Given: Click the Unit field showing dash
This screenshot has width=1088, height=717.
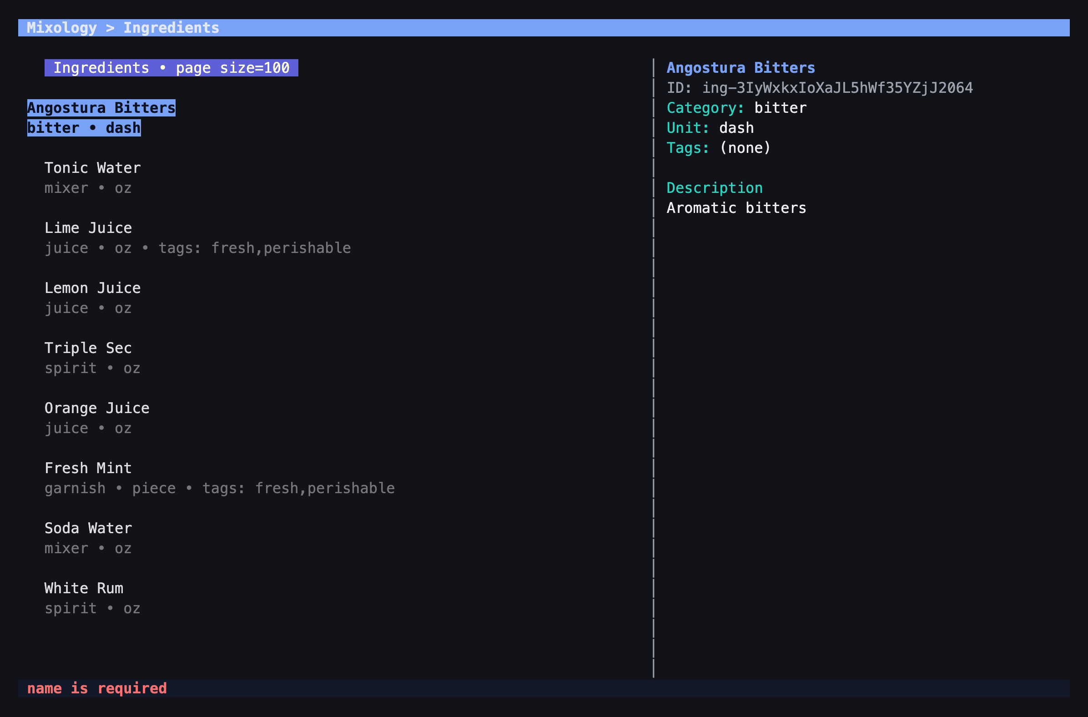Looking at the screenshot, I should click(710, 128).
